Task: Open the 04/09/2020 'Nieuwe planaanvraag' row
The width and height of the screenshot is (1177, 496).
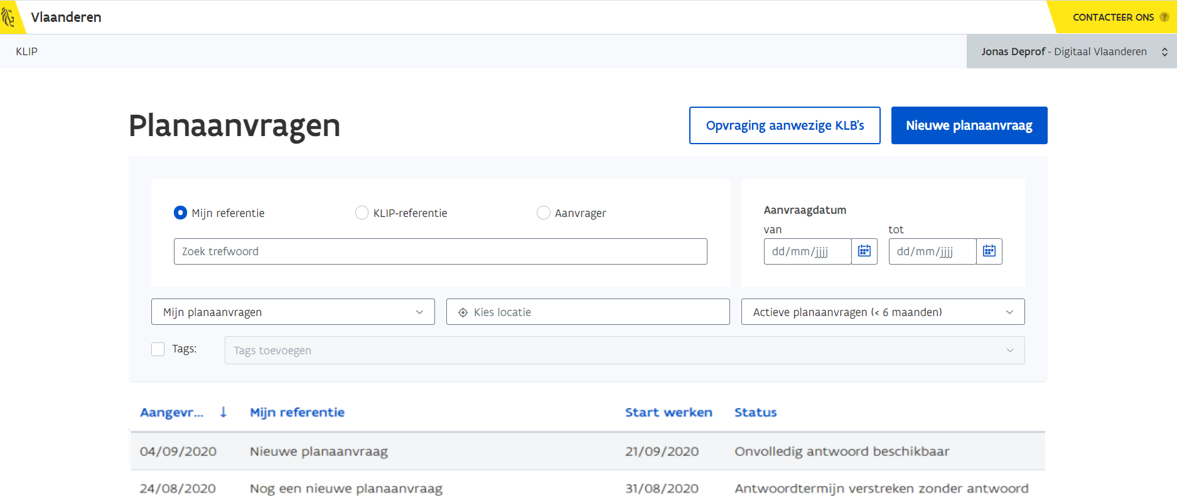Action: [x=318, y=451]
